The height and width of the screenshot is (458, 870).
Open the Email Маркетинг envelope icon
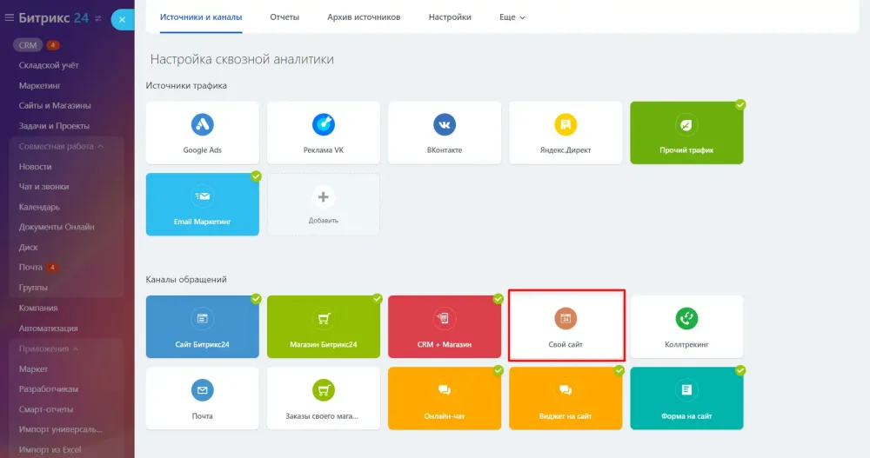pos(202,196)
